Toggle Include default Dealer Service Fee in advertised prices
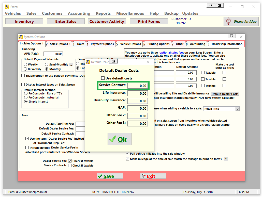Image resolution: width=262 pixels, height=197 pixels. [x=27, y=148]
